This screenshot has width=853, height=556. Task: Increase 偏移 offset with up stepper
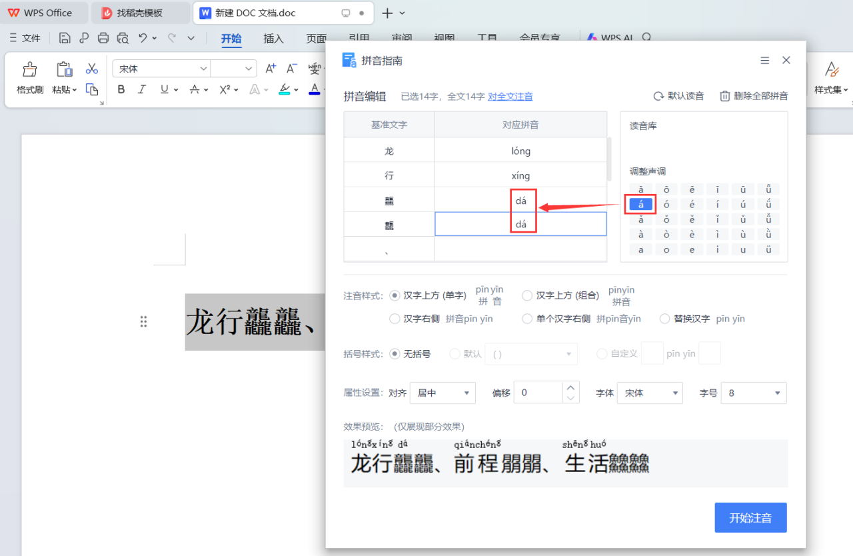click(570, 387)
